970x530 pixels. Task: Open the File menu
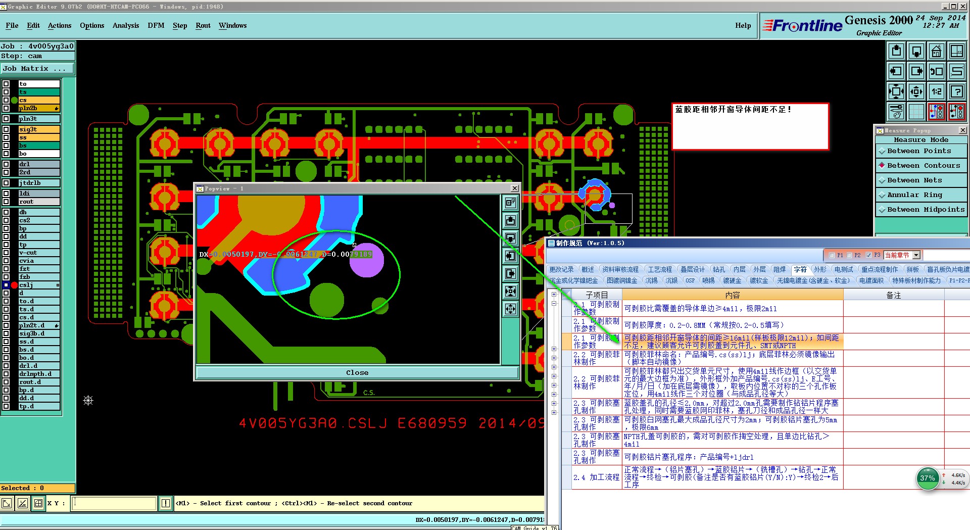(12, 26)
